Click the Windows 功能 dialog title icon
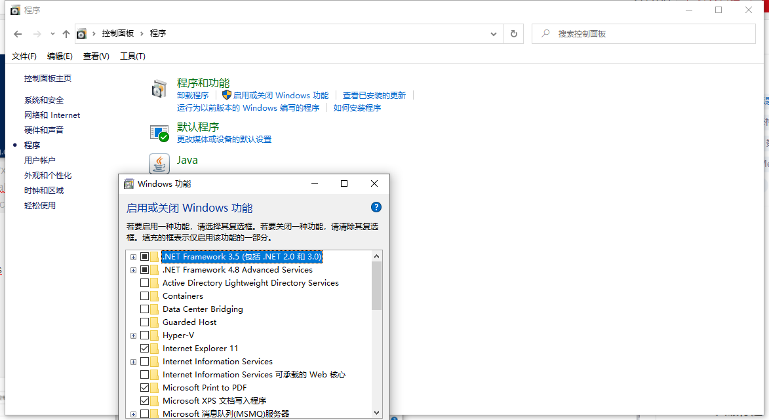 click(x=129, y=183)
